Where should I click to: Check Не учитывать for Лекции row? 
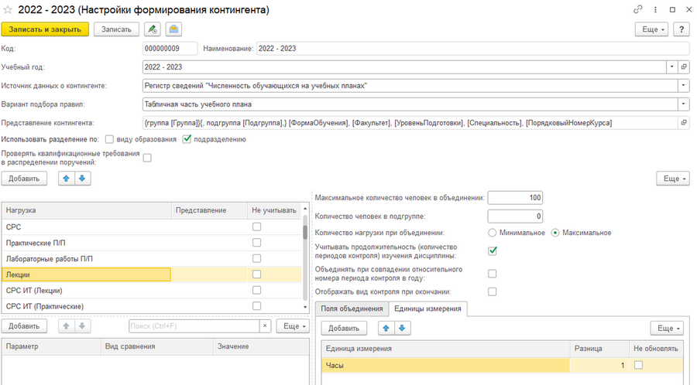(x=256, y=274)
